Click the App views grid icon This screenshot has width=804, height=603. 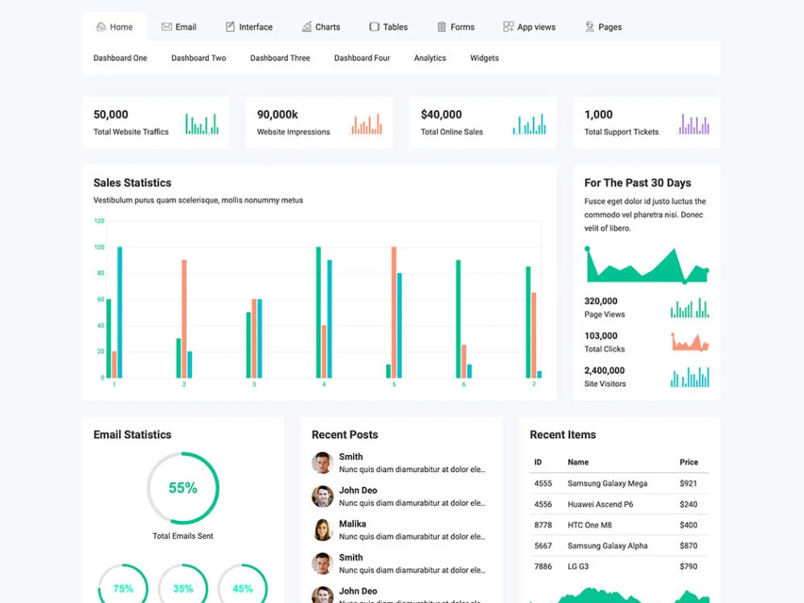point(508,27)
